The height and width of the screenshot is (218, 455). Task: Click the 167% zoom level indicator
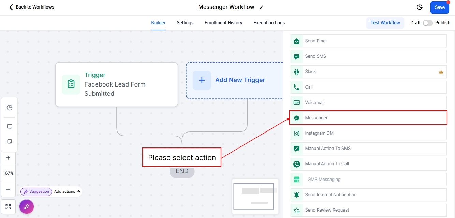[x=9, y=173]
